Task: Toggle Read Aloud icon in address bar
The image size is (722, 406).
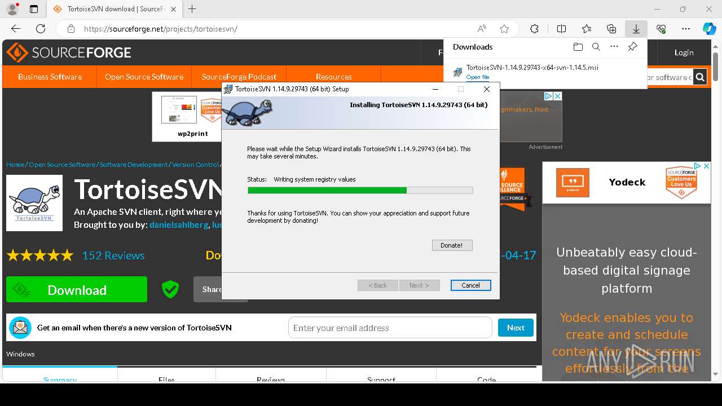Action: click(x=482, y=29)
